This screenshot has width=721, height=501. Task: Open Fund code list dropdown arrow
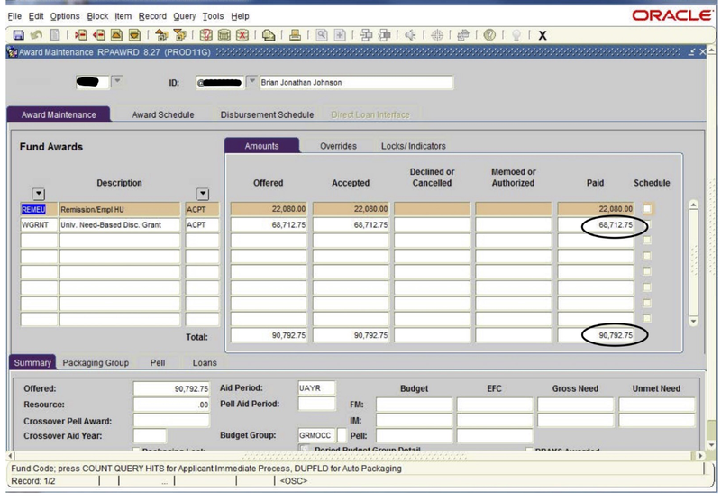[x=39, y=194]
